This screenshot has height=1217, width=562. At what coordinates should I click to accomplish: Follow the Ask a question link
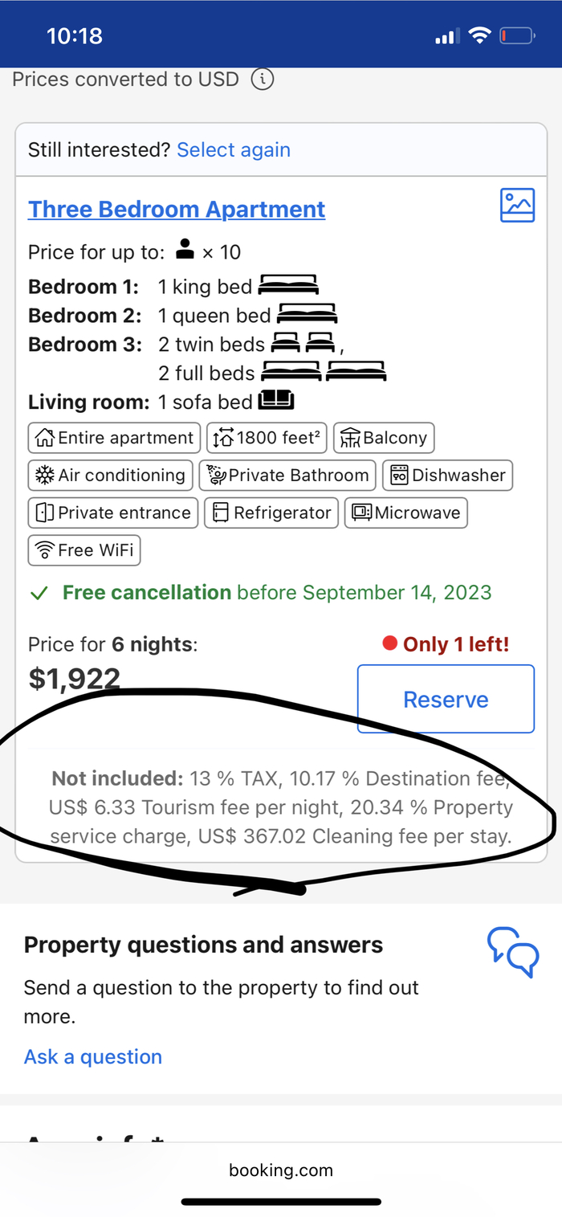pyautogui.click(x=93, y=1056)
